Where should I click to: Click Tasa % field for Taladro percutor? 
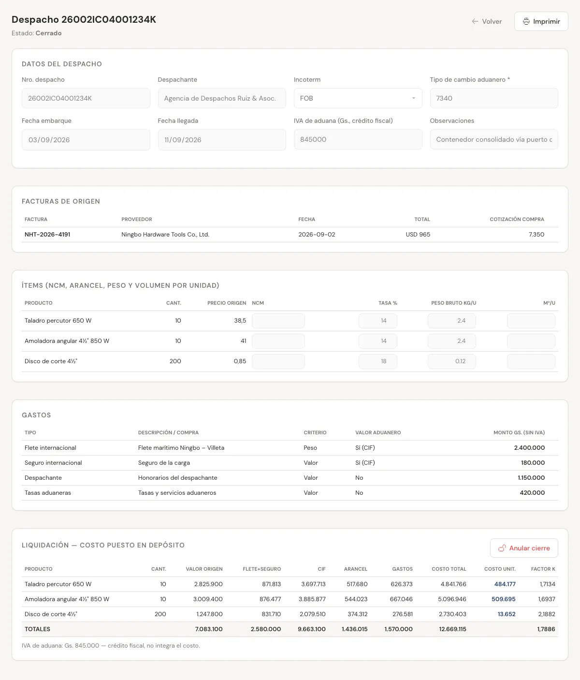(378, 321)
